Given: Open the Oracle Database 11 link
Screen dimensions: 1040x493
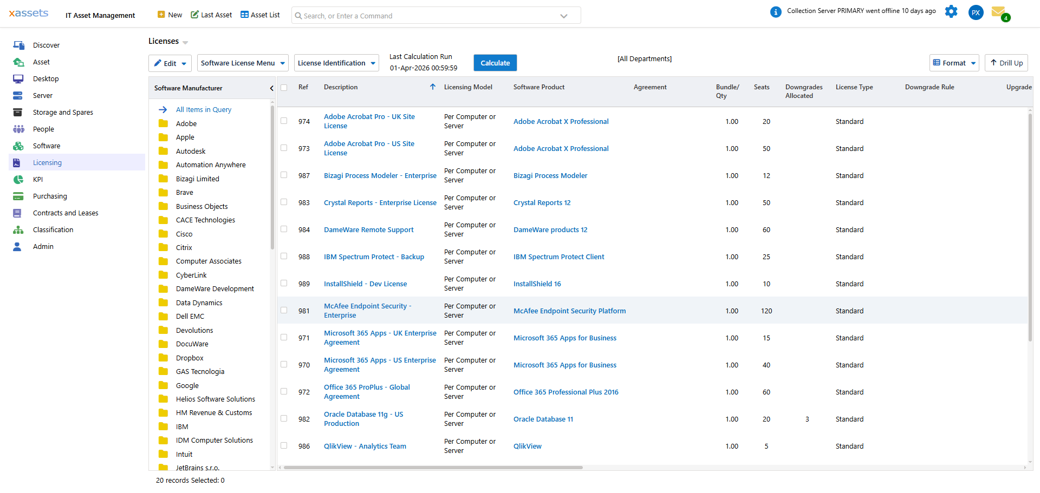Looking at the screenshot, I should click(x=543, y=419).
